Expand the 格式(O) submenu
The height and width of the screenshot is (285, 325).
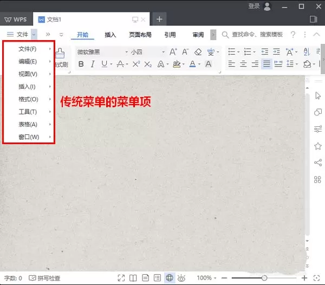click(28, 99)
